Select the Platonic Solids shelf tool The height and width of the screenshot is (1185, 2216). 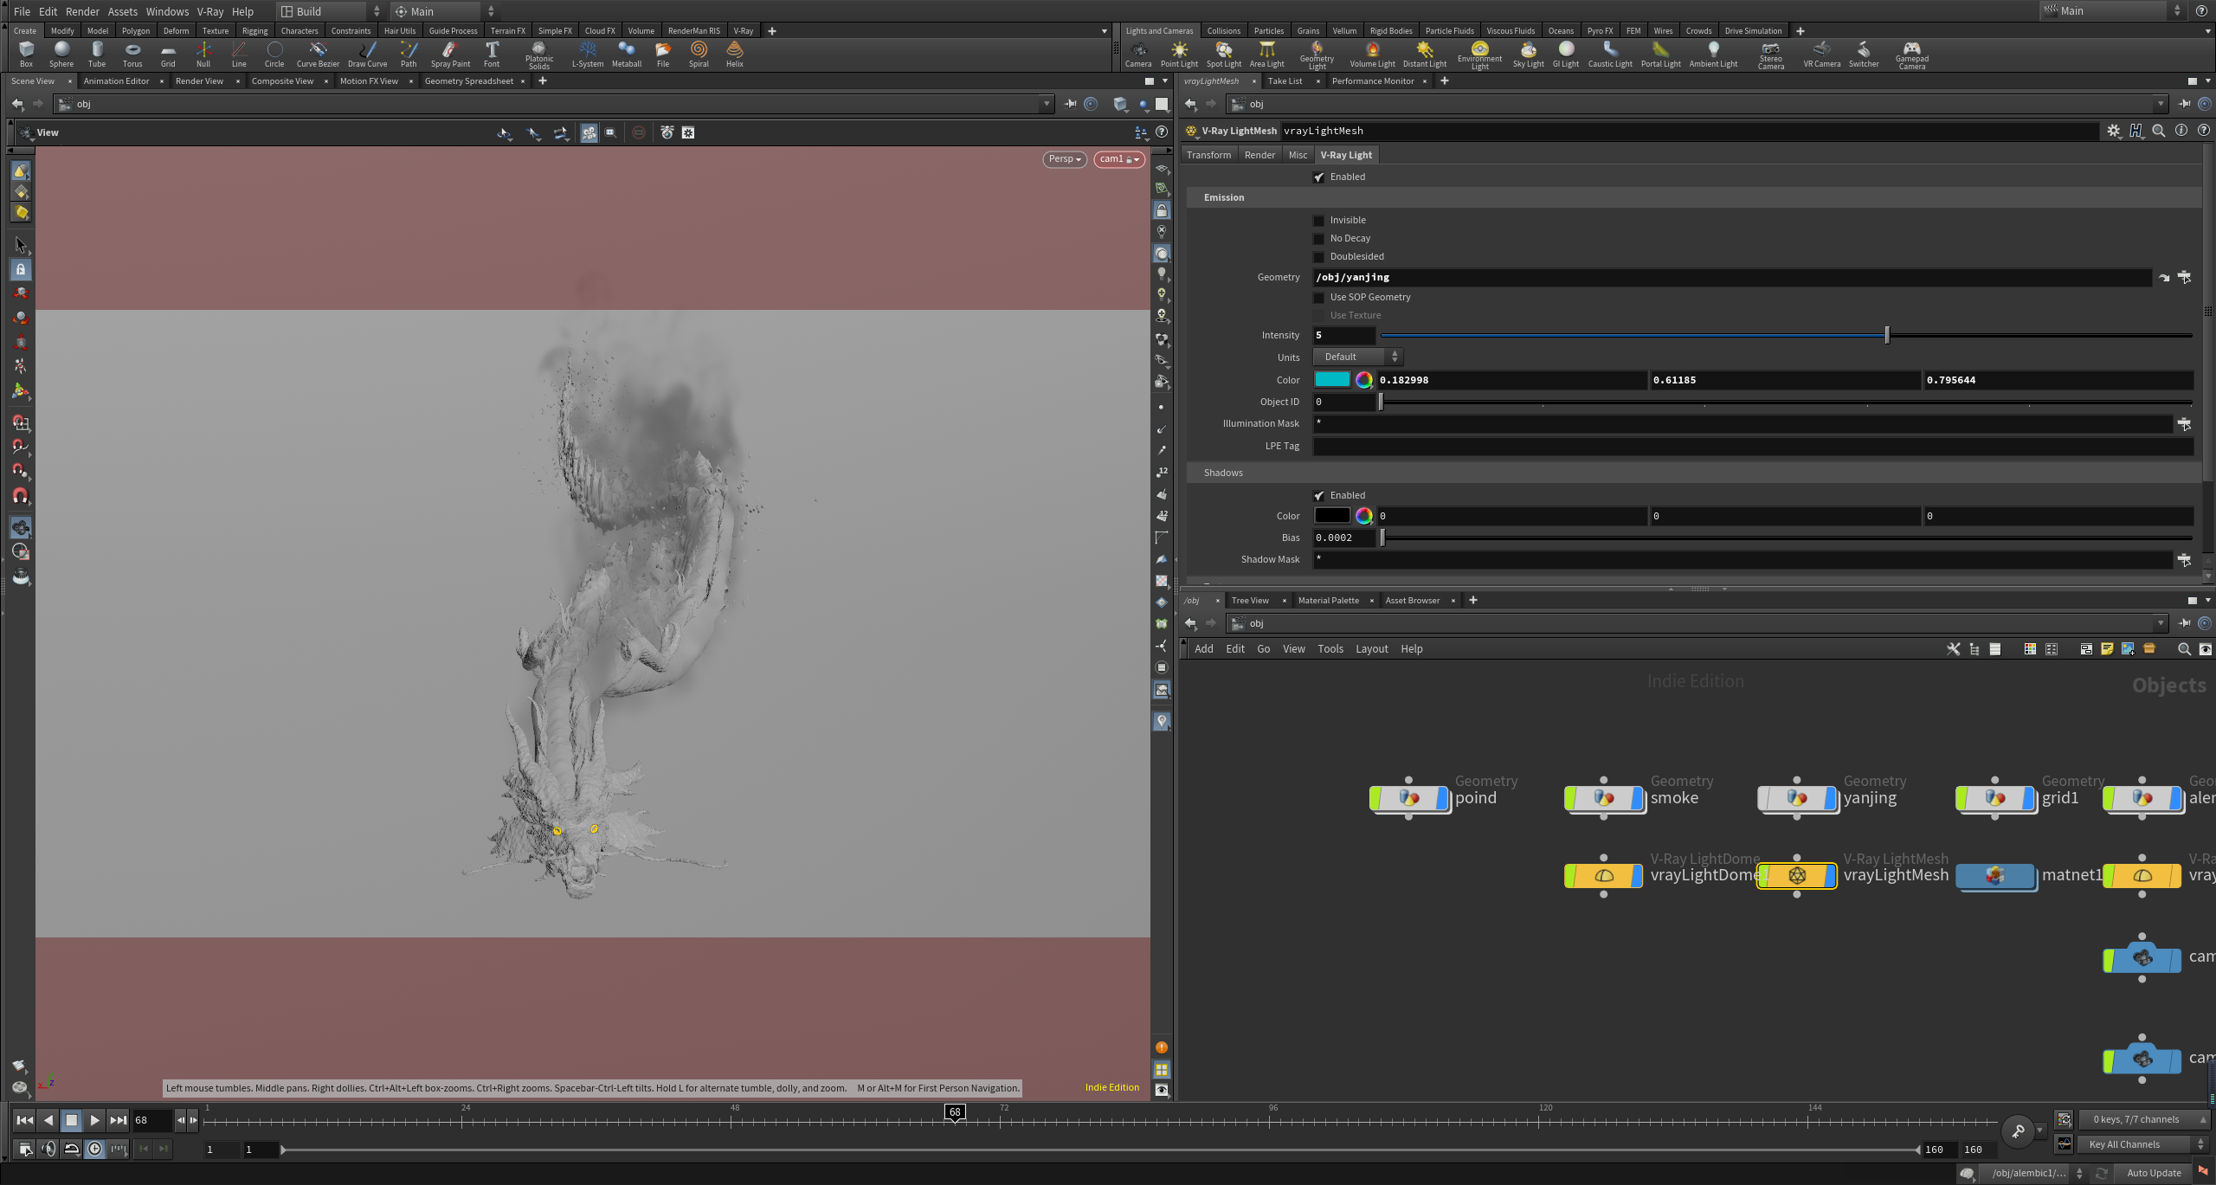tap(538, 54)
